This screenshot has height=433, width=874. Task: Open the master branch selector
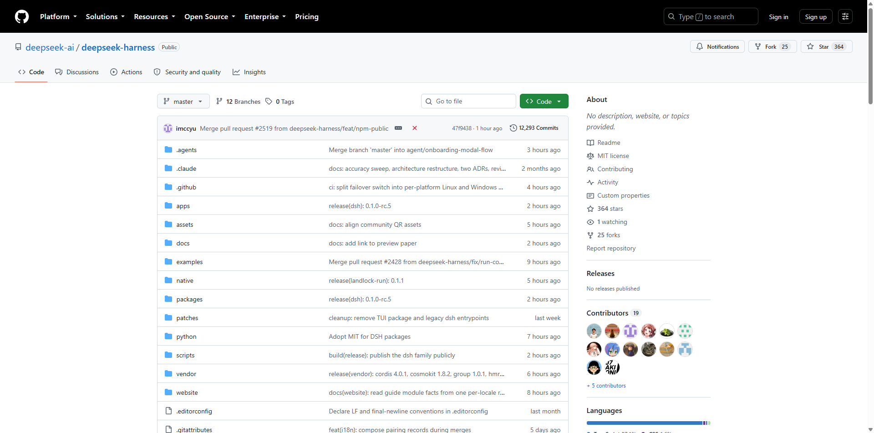tap(183, 101)
